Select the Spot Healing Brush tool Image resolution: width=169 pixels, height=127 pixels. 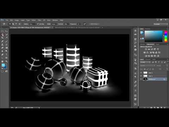tap(2, 41)
